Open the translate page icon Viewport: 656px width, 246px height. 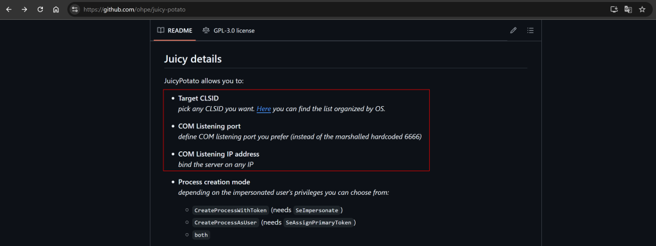[628, 9]
